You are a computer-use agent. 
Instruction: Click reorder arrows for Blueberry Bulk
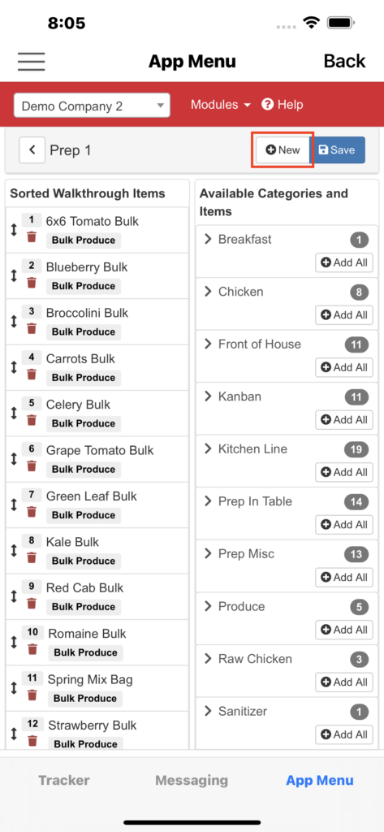click(x=14, y=275)
